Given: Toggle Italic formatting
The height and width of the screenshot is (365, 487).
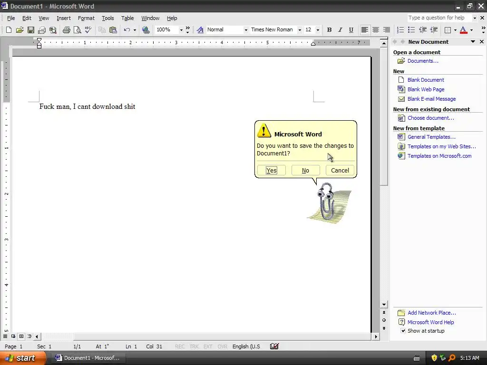Looking at the screenshot, I should tap(340, 30).
